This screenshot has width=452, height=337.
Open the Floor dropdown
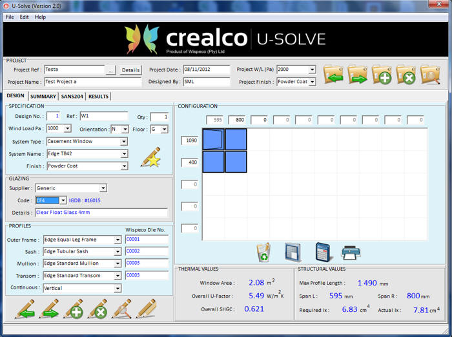pyautogui.click(x=164, y=130)
